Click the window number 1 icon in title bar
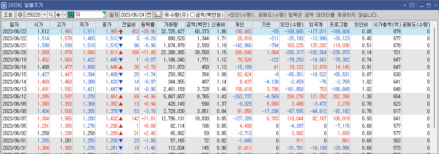439x154 pixels. 4,5
